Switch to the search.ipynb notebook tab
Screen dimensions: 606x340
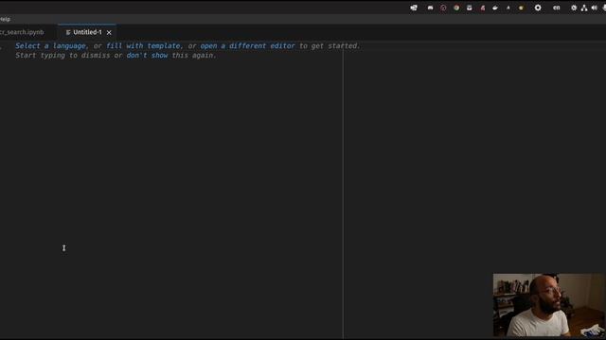tap(22, 32)
